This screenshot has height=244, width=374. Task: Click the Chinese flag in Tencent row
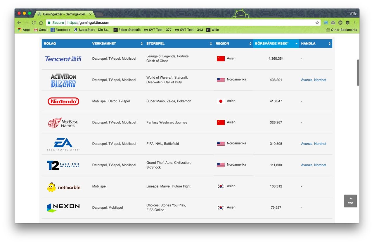click(x=221, y=59)
